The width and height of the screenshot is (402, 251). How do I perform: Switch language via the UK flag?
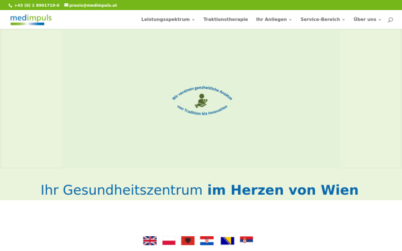click(149, 240)
